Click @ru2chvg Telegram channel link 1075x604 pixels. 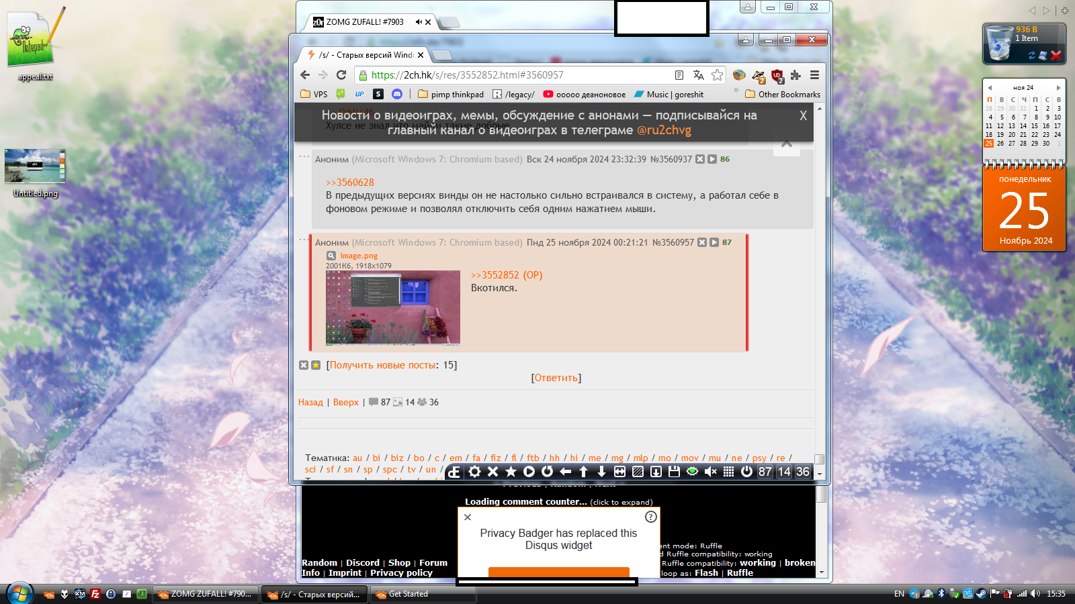coord(664,130)
